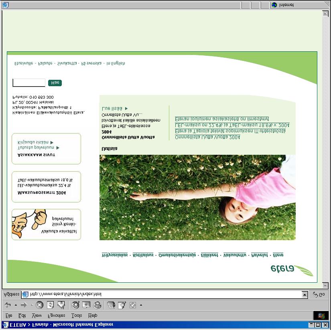Image resolution: width=331 pixels, height=330 pixels.
Task: Click the Stop loading toolbar icon
Action: 39,305
